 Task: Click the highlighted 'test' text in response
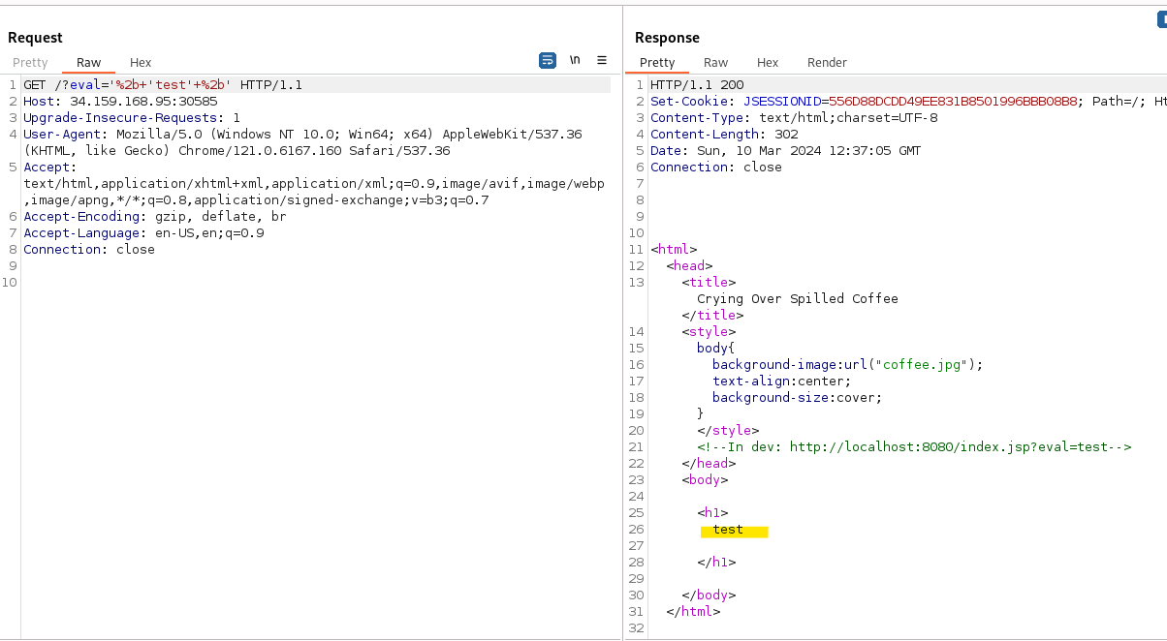(729, 530)
